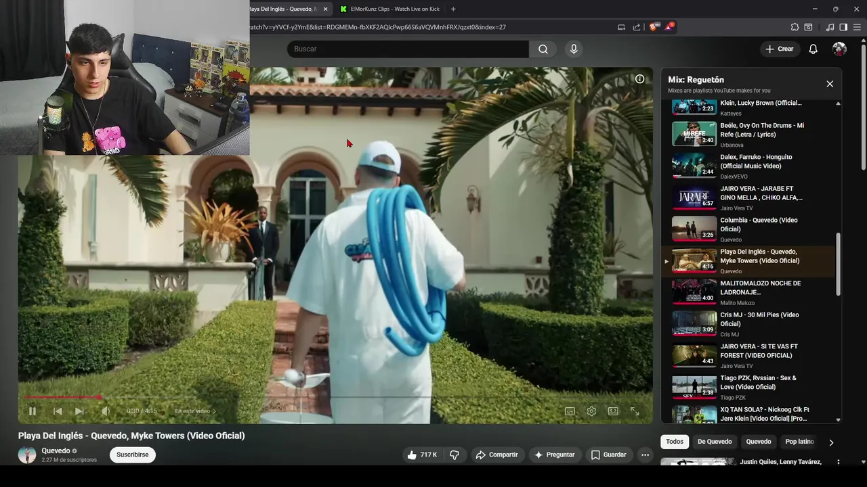Viewport: 867px width, 487px height.
Task: Click the install/cast icon in address bar
Action: 621,27
